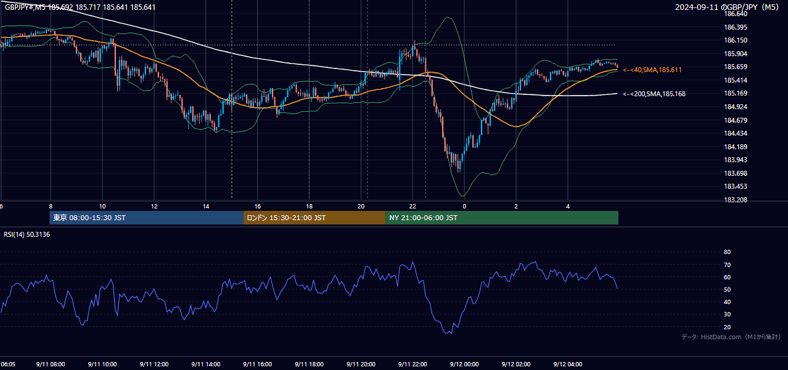The height and width of the screenshot is (370, 788).
Task: Click the 9/11 12:00 time axis label
Action: tap(154, 364)
